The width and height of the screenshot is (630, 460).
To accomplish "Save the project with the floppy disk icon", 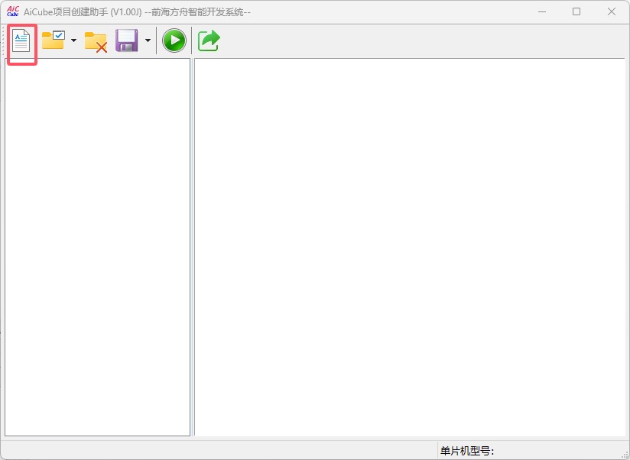I will pyautogui.click(x=127, y=40).
